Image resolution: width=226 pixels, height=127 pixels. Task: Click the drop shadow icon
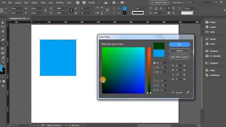pos(156,8)
